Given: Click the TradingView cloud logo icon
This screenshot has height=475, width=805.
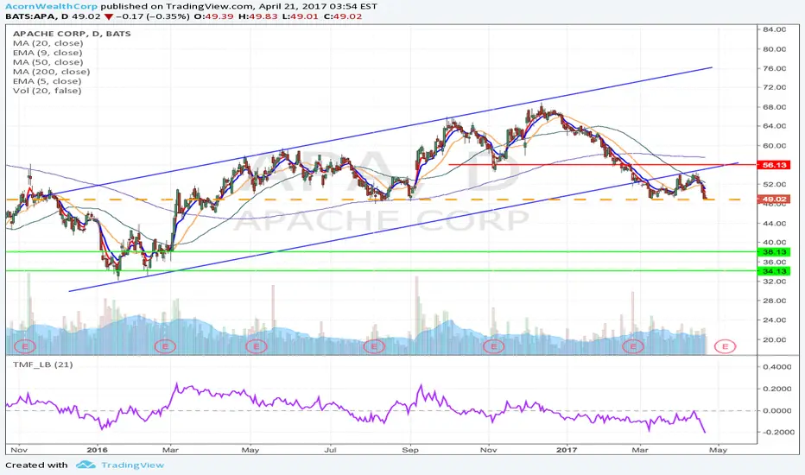Looking at the screenshot, I should click(86, 465).
